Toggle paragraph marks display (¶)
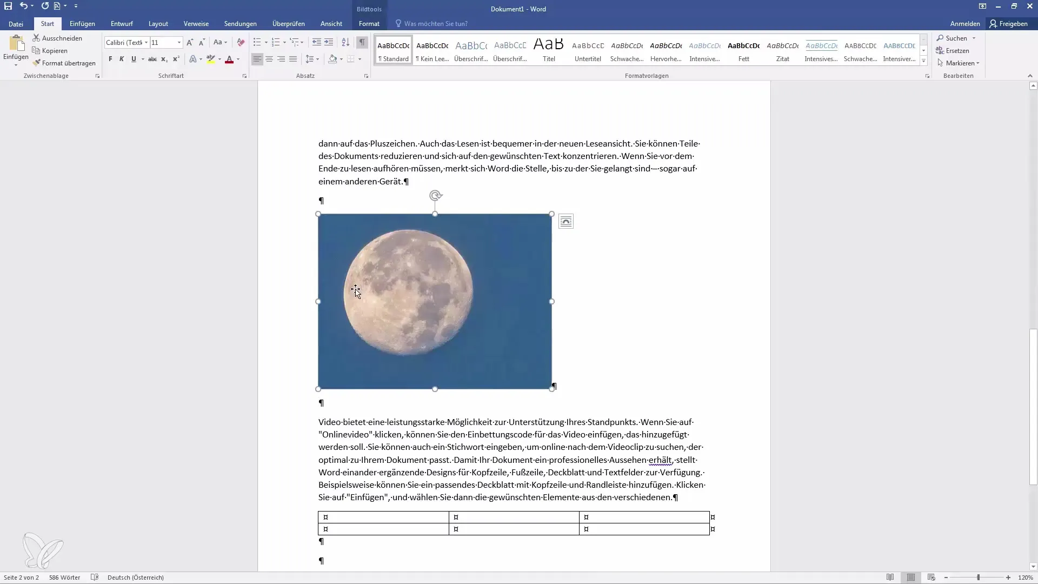The image size is (1038, 584). point(362,42)
